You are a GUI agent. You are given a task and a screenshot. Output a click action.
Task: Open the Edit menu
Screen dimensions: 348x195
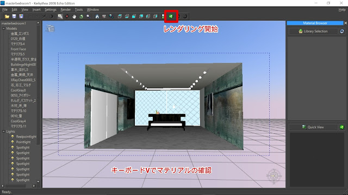point(15,10)
